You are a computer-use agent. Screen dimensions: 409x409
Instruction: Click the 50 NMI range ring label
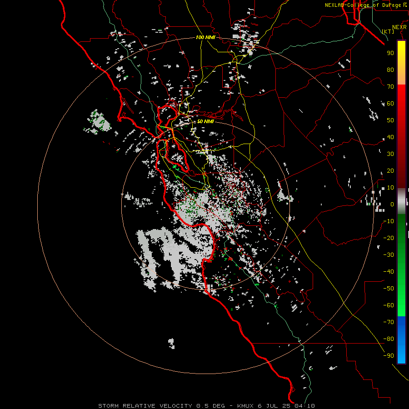(205, 121)
